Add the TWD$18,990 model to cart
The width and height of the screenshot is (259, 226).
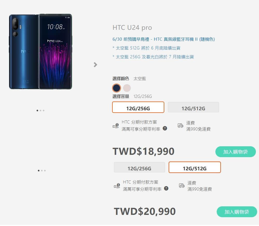[236, 152]
